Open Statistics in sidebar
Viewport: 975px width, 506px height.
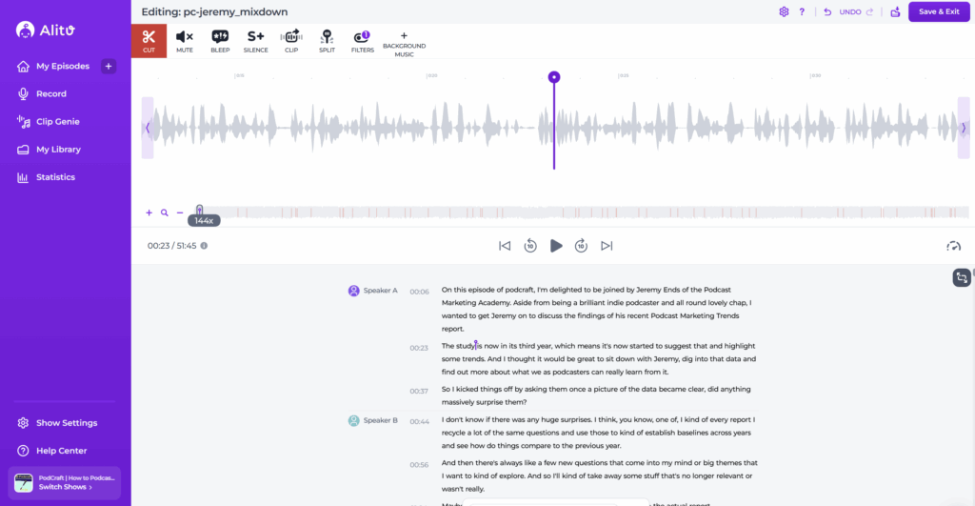[47, 177]
